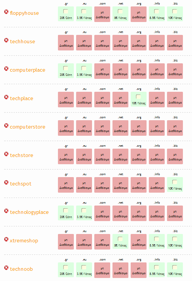Click the unavailable .com cell for floppyhouse
Image resolution: width=192 pixels, height=281 pixels.
pos(102,14)
